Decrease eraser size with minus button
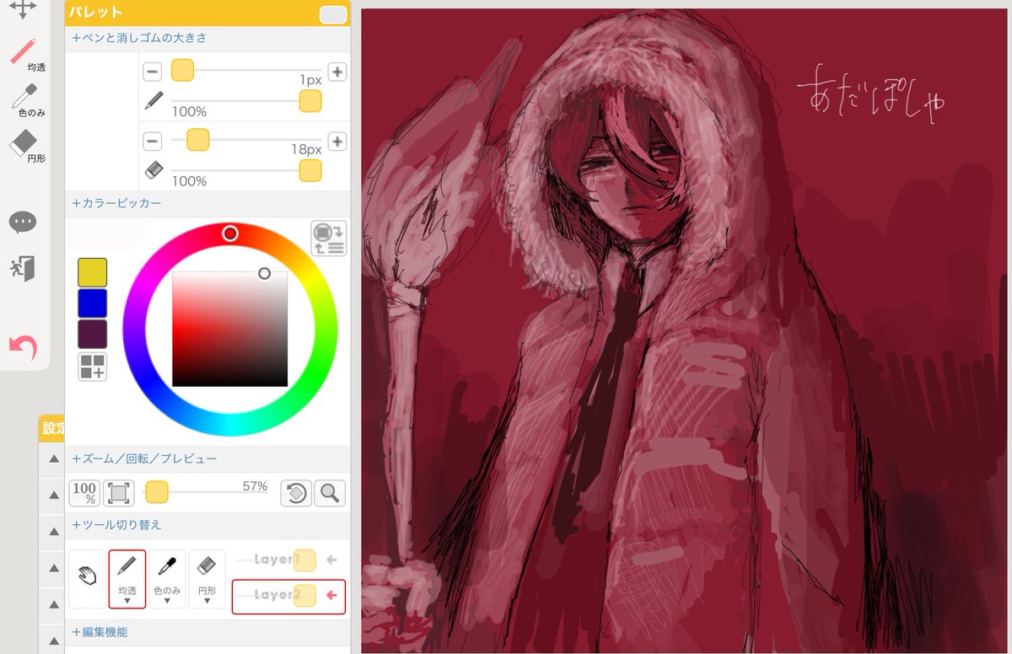Image resolution: width=1012 pixels, height=654 pixels. coord(153,141)
